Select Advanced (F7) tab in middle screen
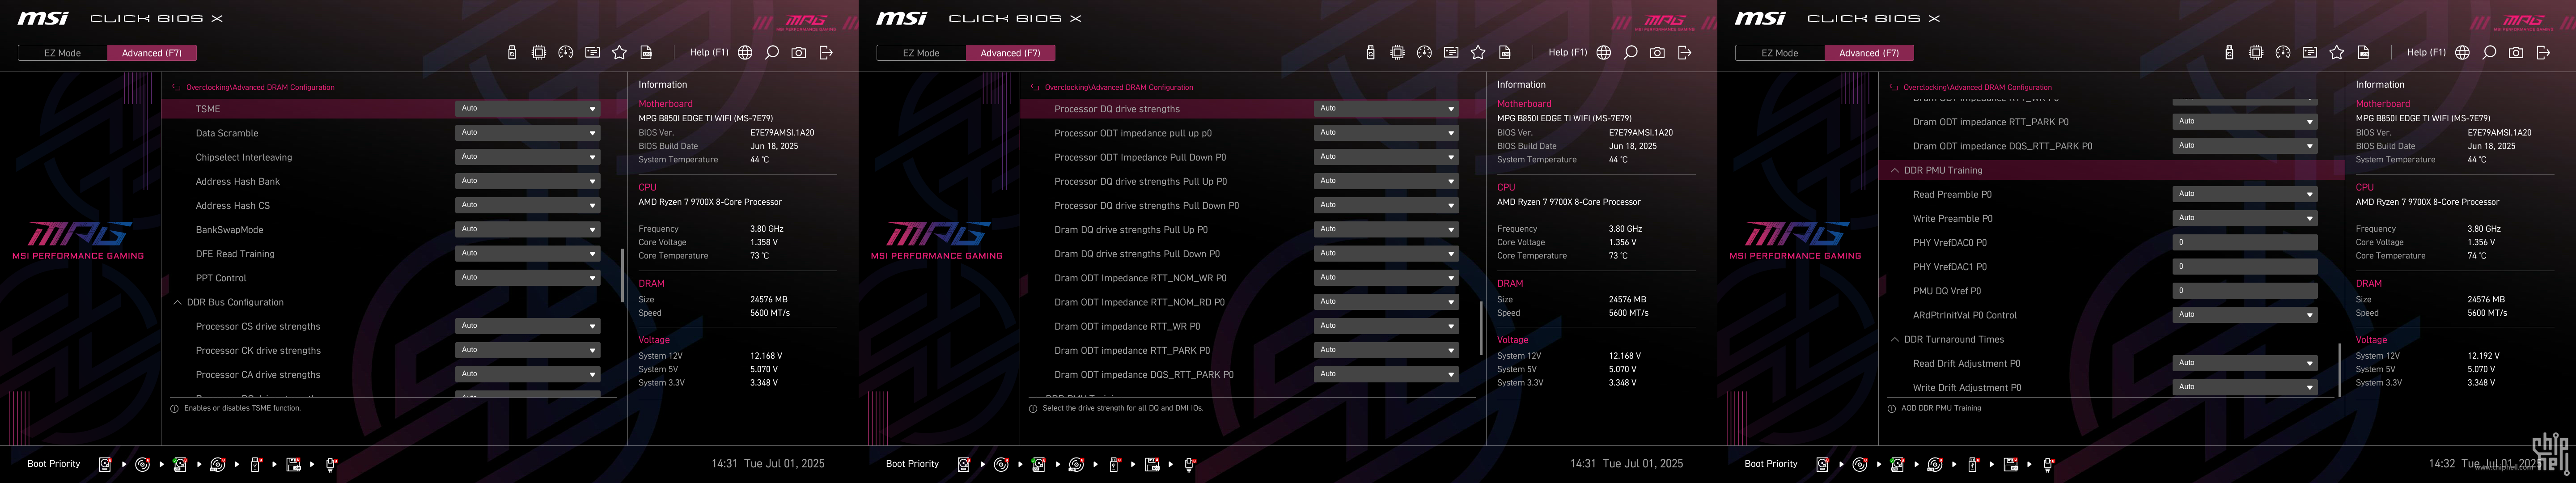Image resolution: width=2576 pixels, height=483 pixels. click(x=1011, y=53)
